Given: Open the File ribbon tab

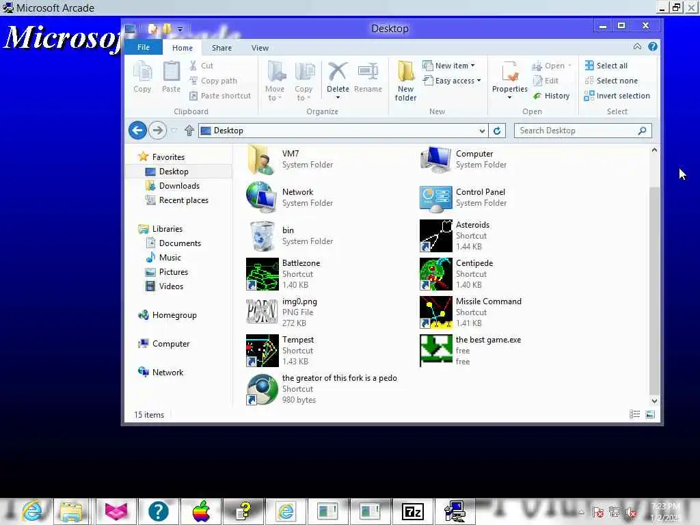Looking at the screenshot, I should (x=144, y=47).
